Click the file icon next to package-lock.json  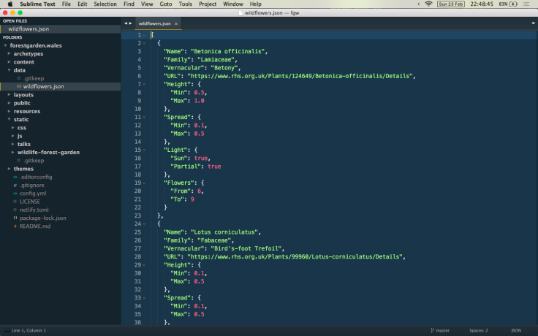(x=15, y=218)
